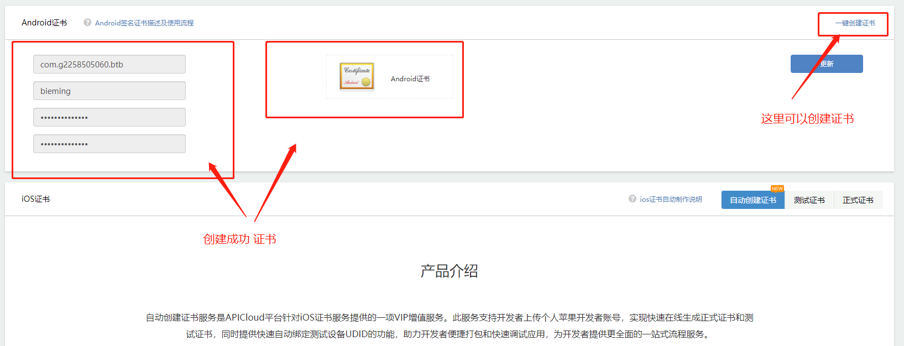This screenshot has width=904, height=346.
Task: Click the bieming alias input field
Action: (x=109, y=91)
